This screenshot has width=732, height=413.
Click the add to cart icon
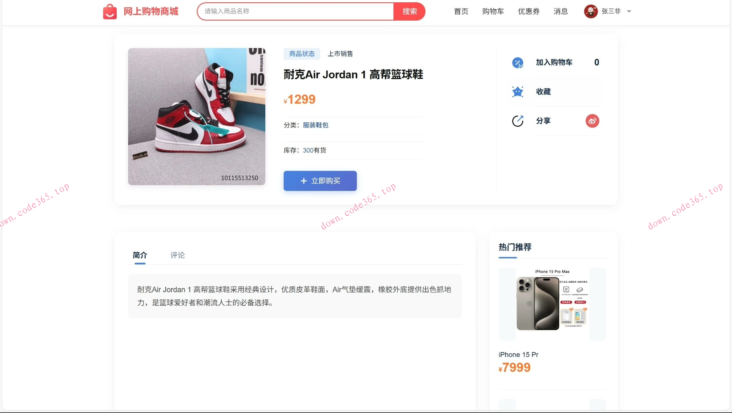517,62
